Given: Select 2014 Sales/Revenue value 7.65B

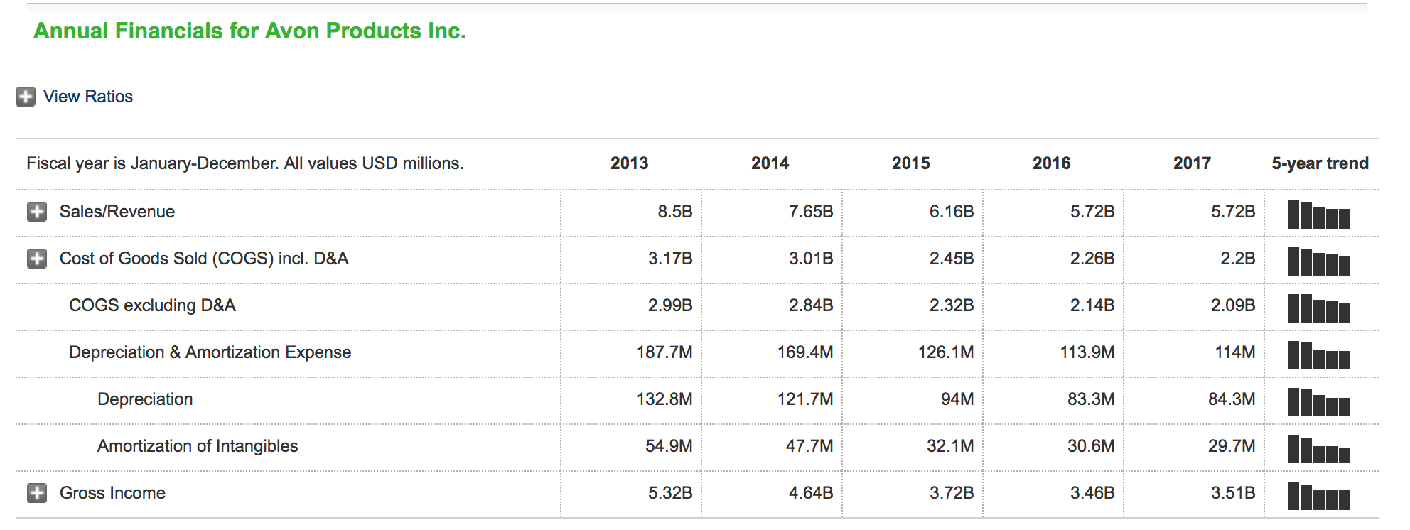Looking at the screenshot, I should tap(811, 212).
